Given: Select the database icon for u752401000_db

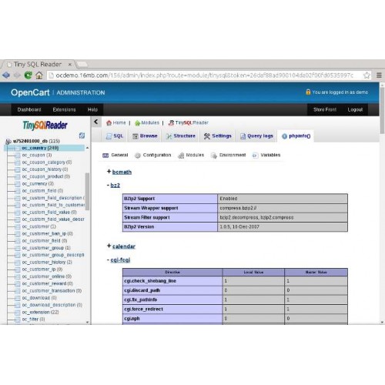Looking at the screenshot, I should click(x=8, y=141).
